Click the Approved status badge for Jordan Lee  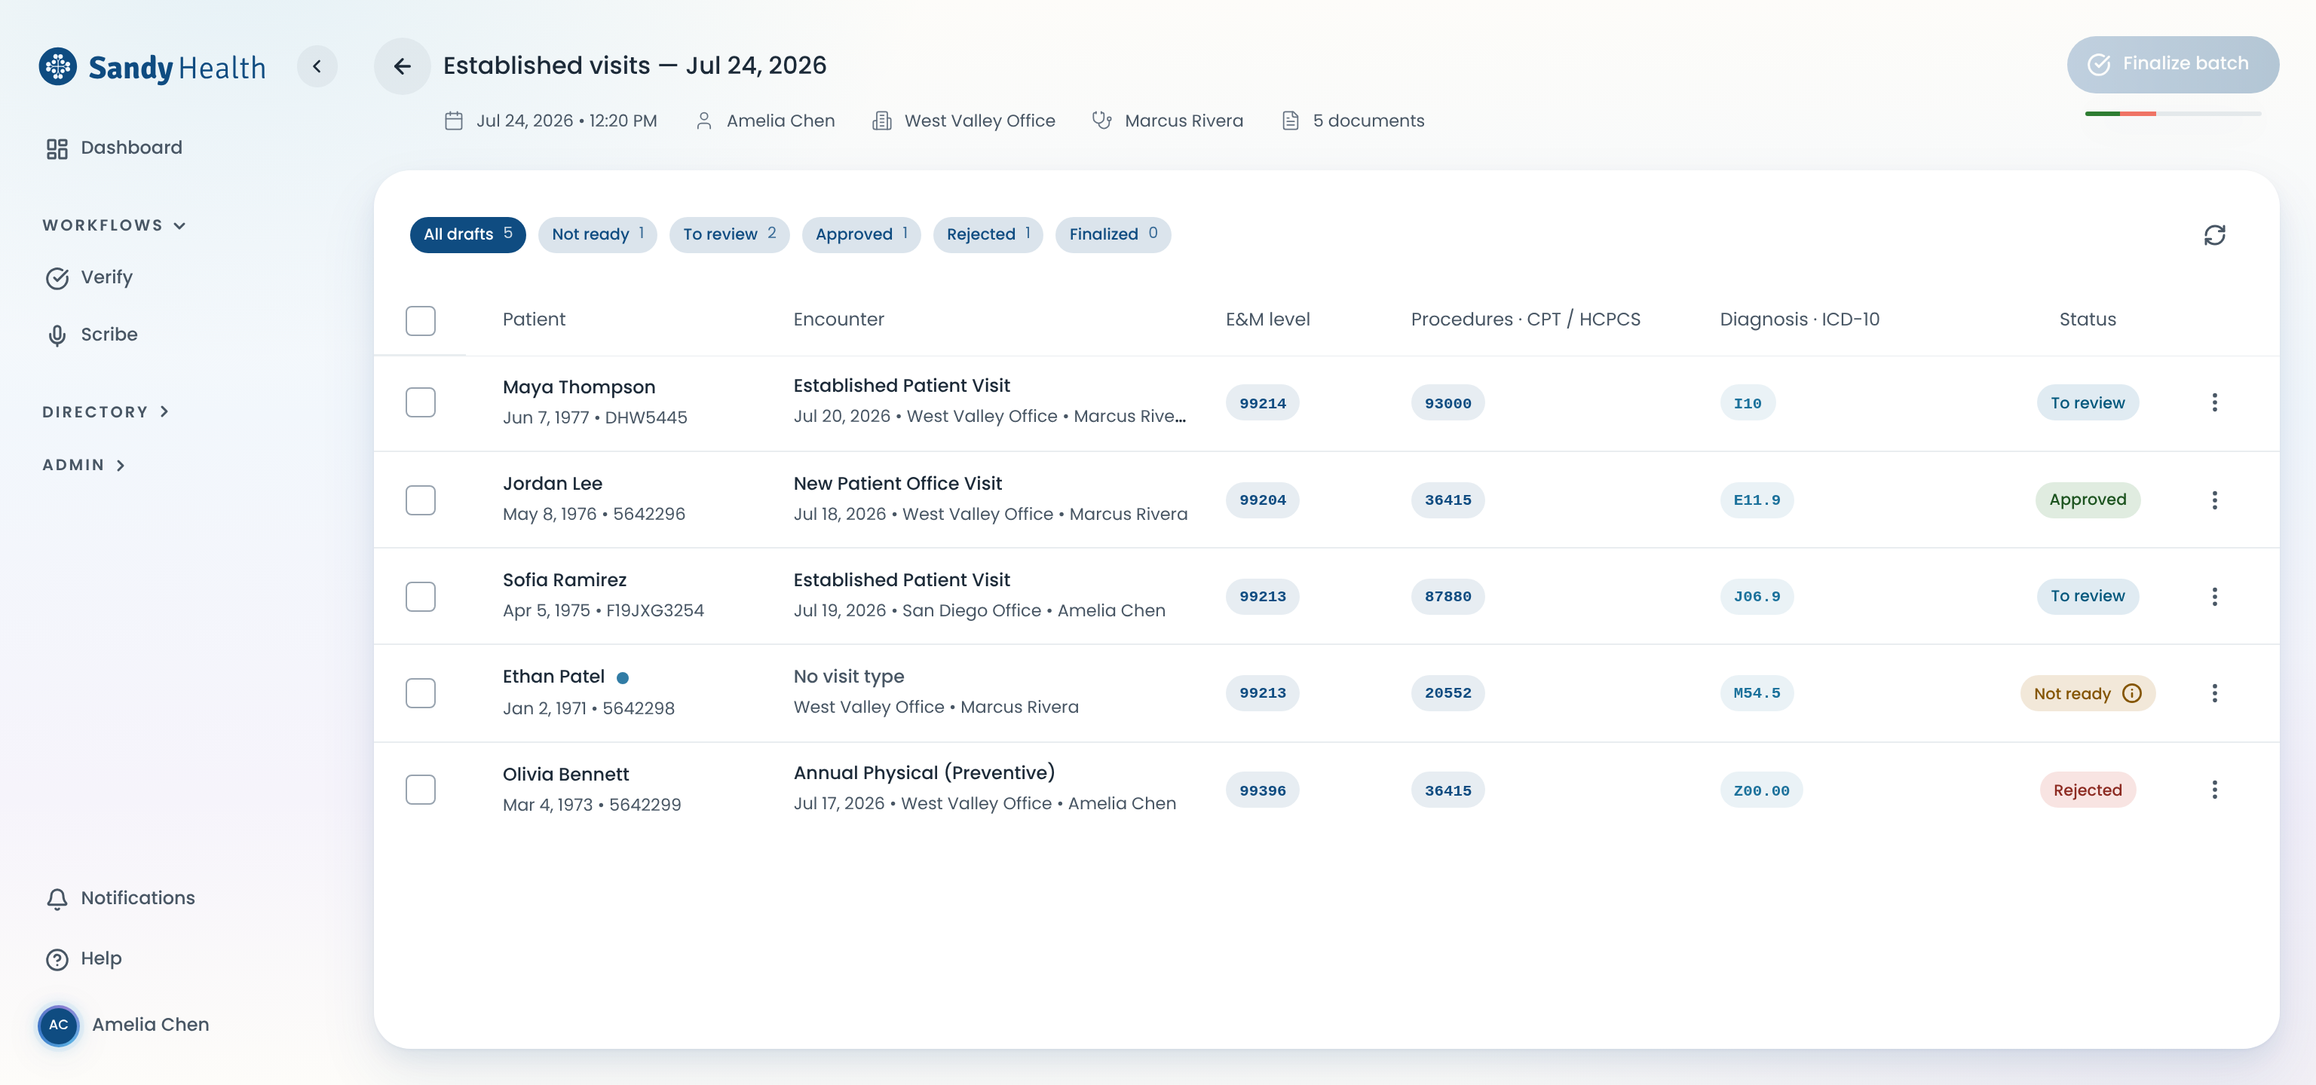(x=2087, y=500)
